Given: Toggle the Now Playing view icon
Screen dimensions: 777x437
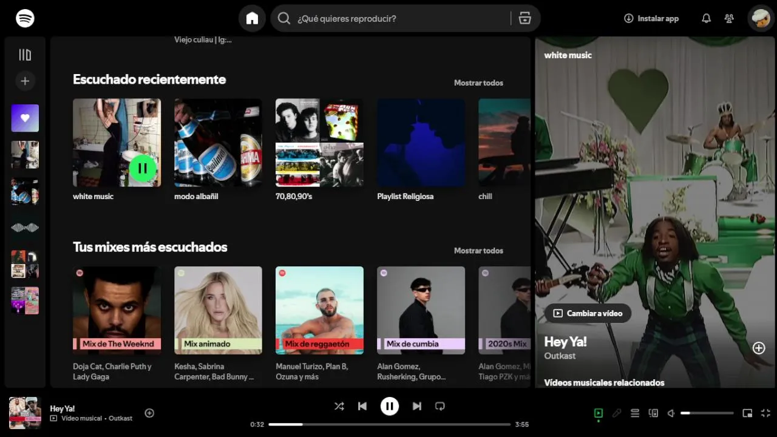Looking at the screenshot, I should point(599,413).
